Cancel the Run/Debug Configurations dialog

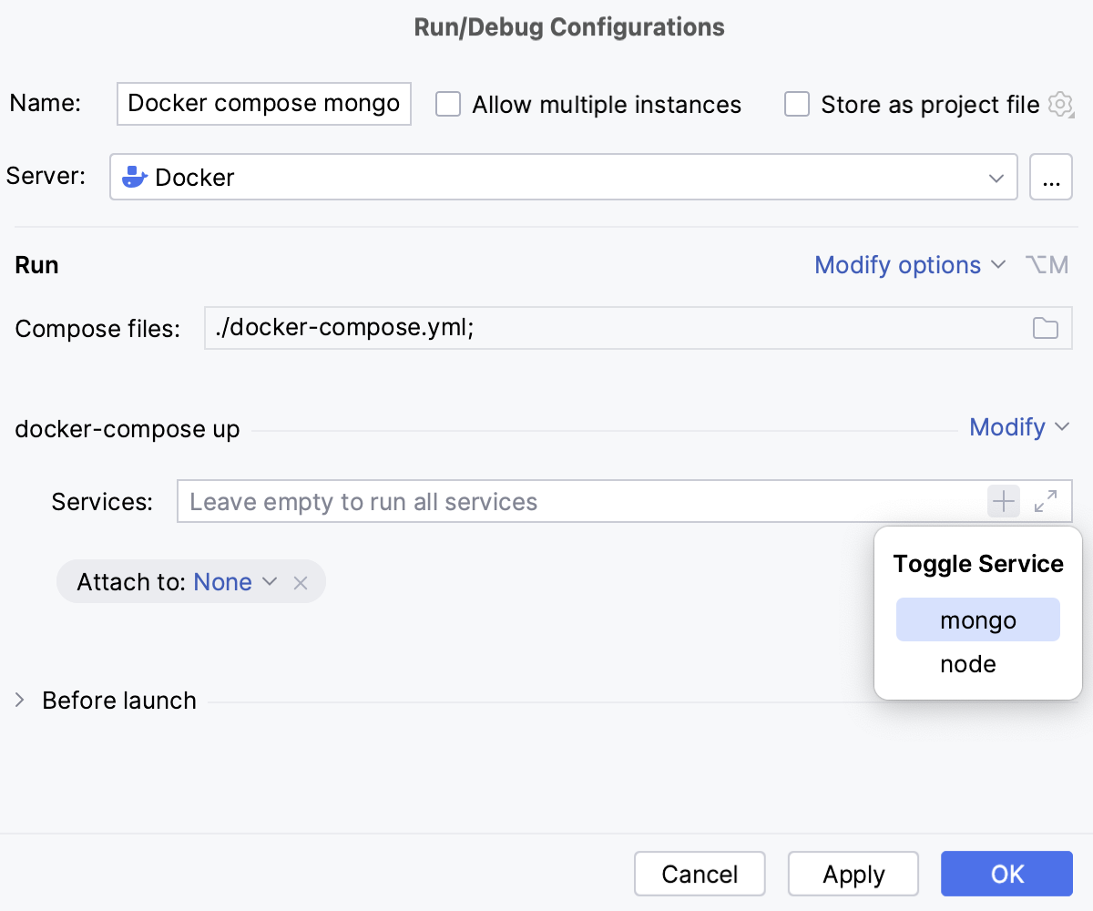tap(700, 873)
